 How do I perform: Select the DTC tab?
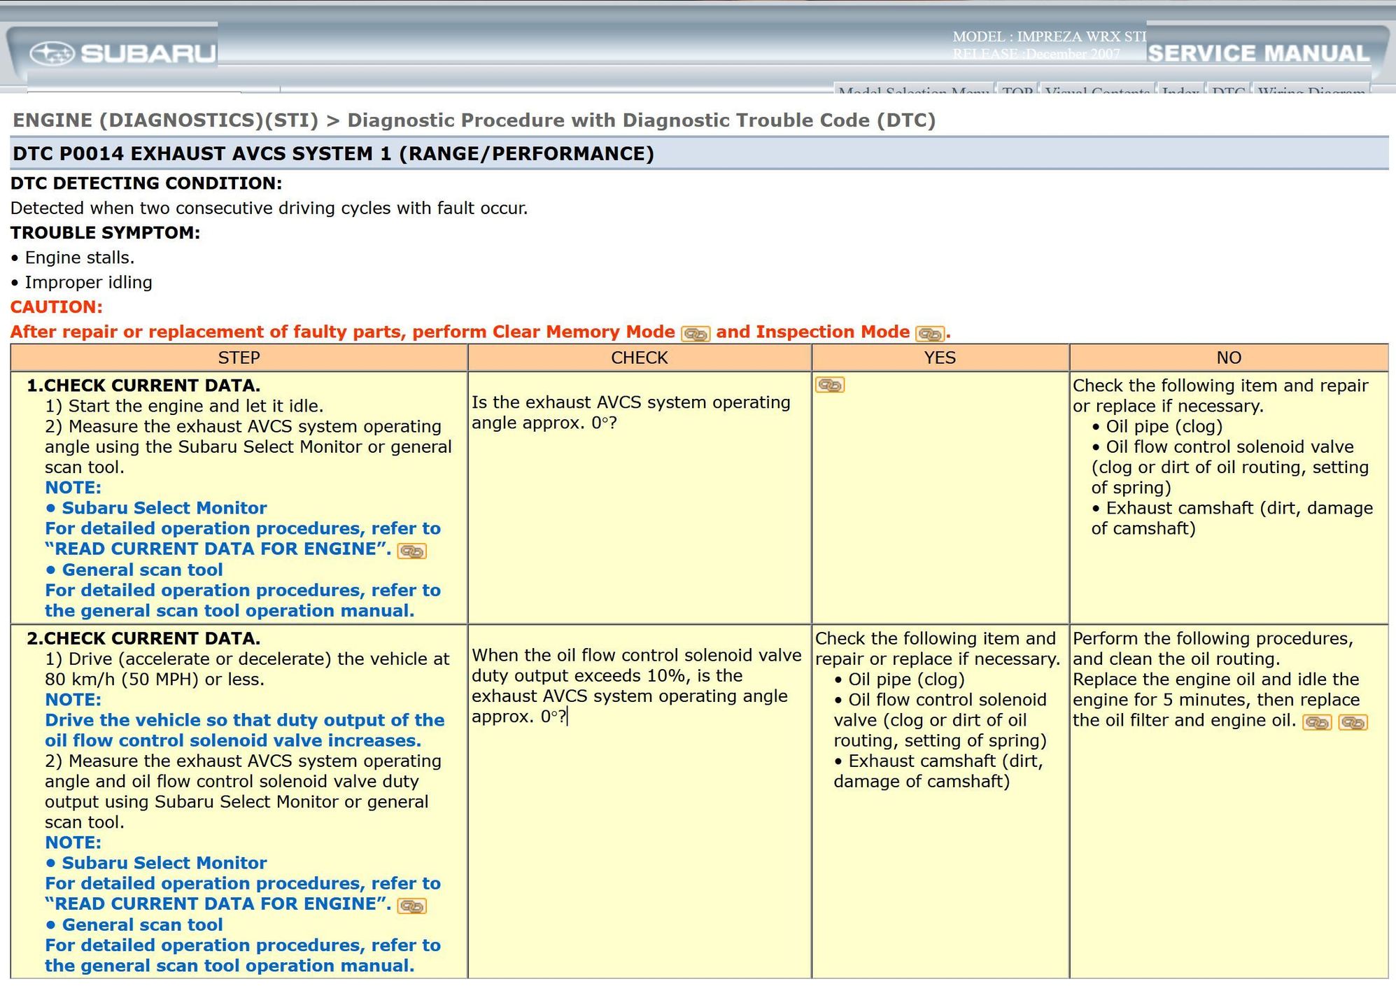(1228, 90)
